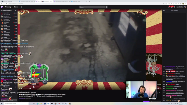Click the Get Bits button
The image size is (187, 105).
(180, 7)
